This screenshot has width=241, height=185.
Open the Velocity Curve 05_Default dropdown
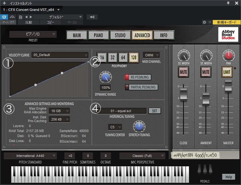[60, 55]
